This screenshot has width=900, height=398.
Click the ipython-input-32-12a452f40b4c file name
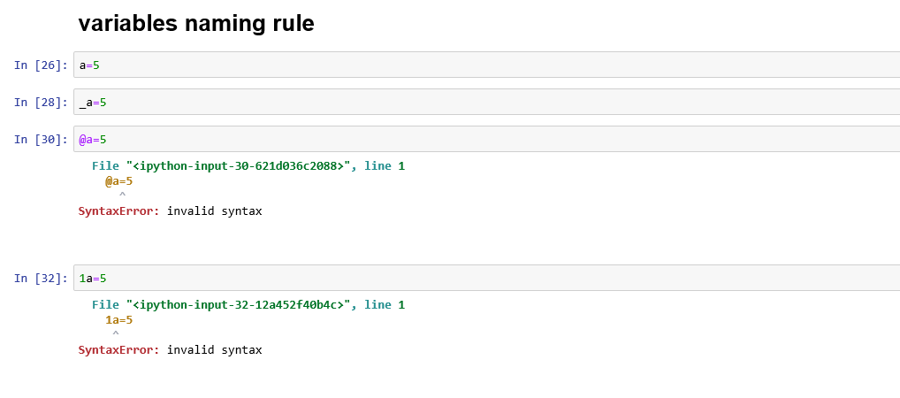pos(239,305)
